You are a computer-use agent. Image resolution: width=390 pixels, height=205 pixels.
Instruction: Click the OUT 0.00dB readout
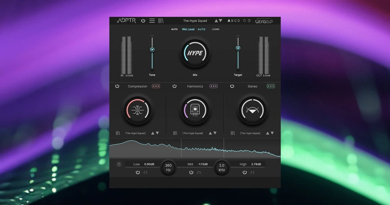[267, 76]
